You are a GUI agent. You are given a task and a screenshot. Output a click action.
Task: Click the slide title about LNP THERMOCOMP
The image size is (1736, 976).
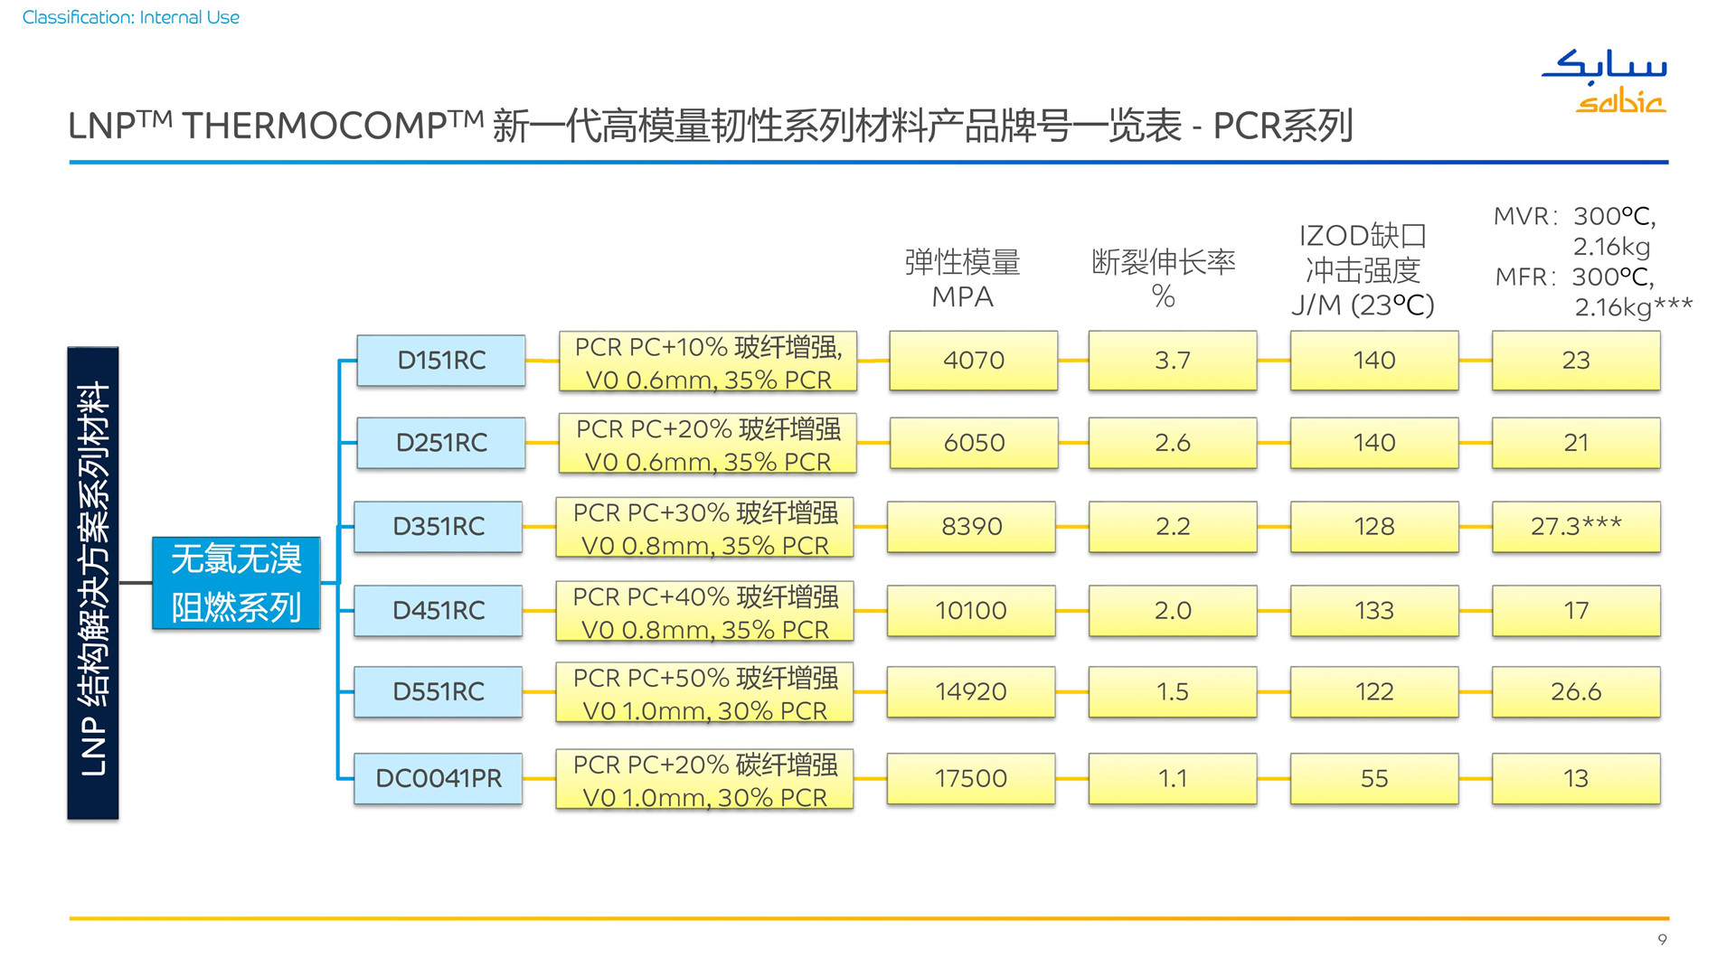click(x=710, y=126)
